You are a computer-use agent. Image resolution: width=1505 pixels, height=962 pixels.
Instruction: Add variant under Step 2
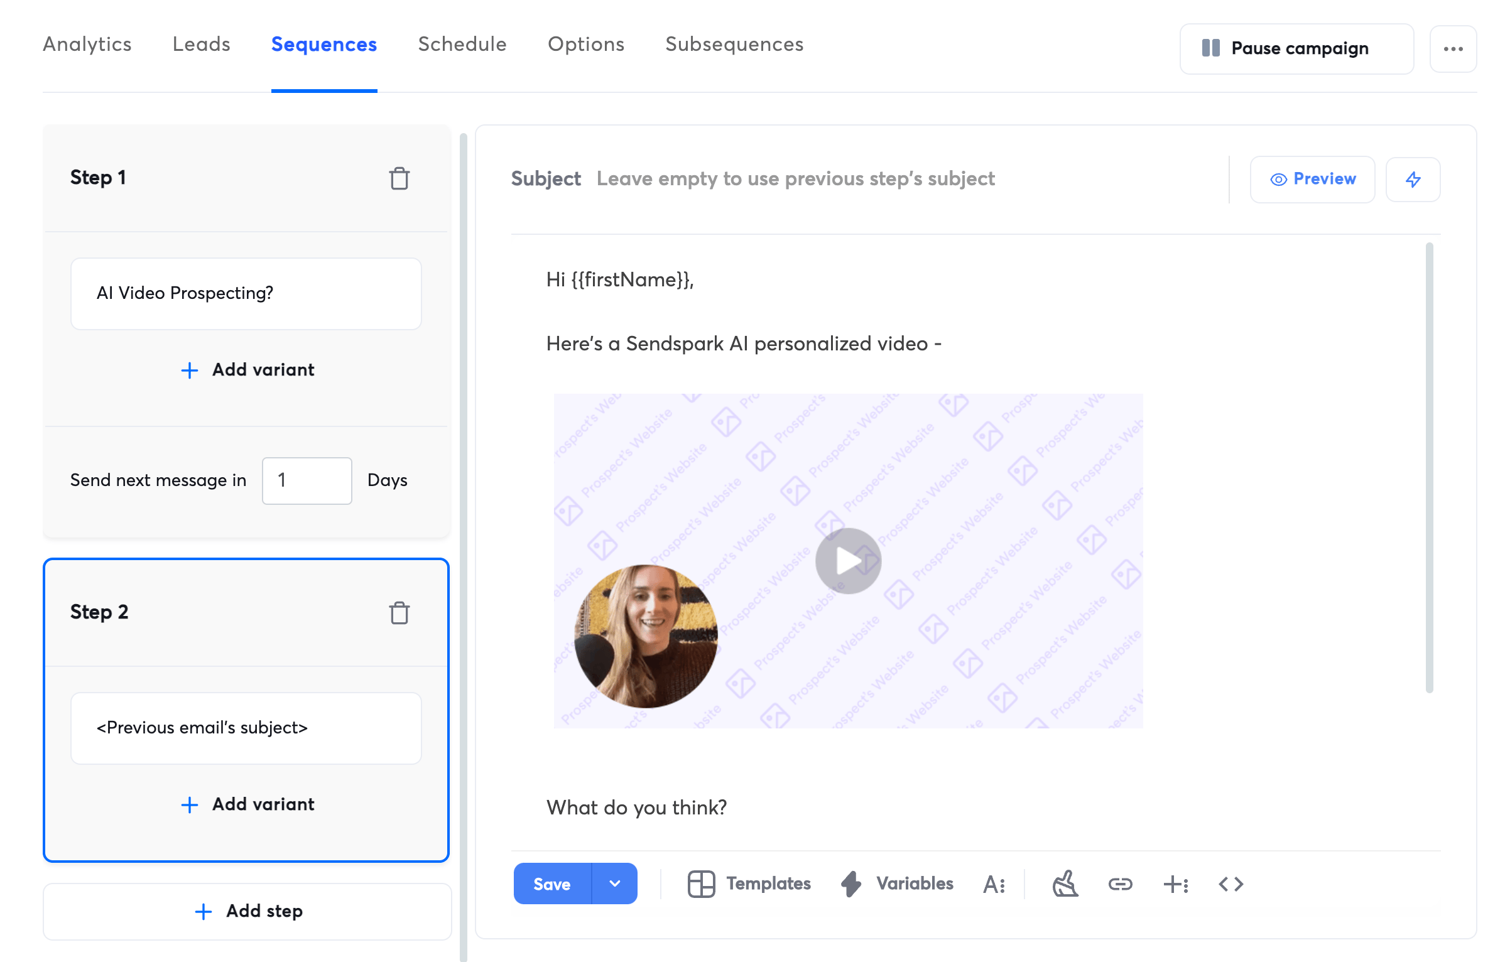[x=247, y=804]
